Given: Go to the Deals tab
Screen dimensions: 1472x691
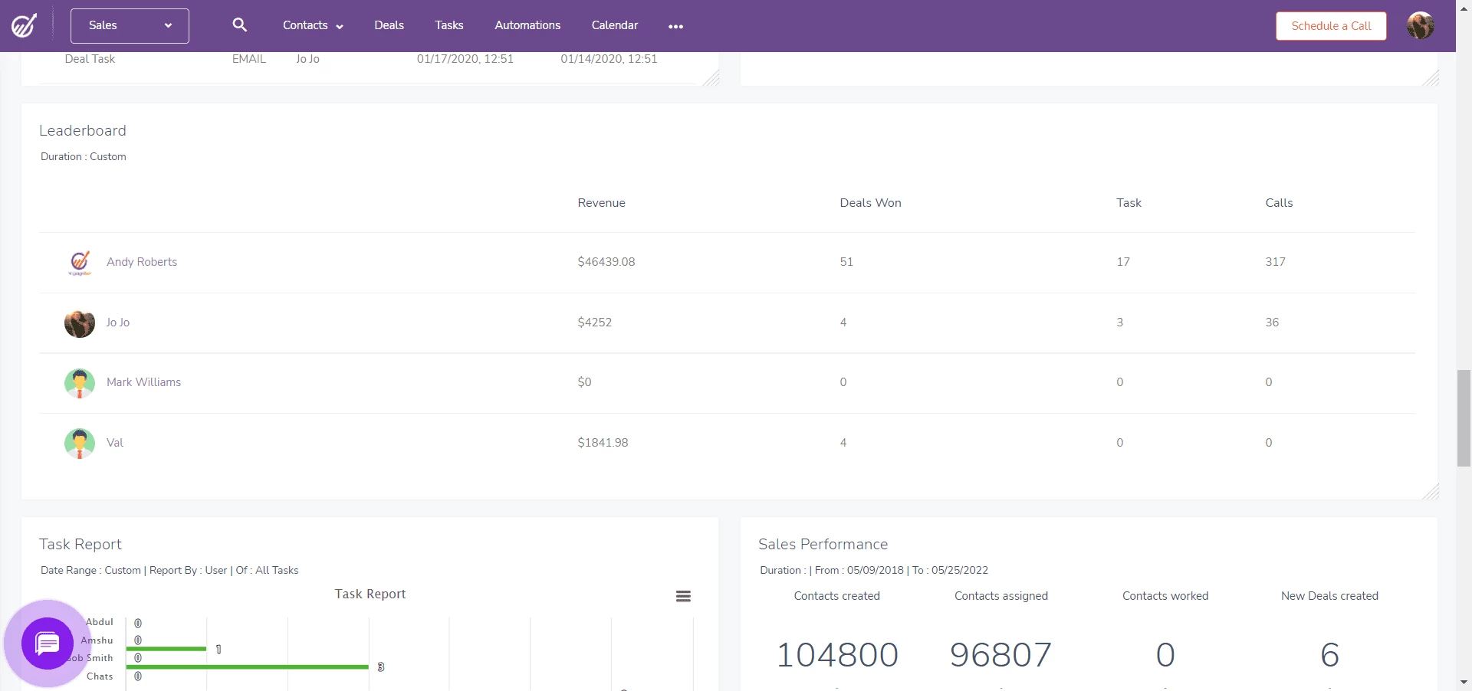Looking at the screenshot, I should click(x=389, y=25).
